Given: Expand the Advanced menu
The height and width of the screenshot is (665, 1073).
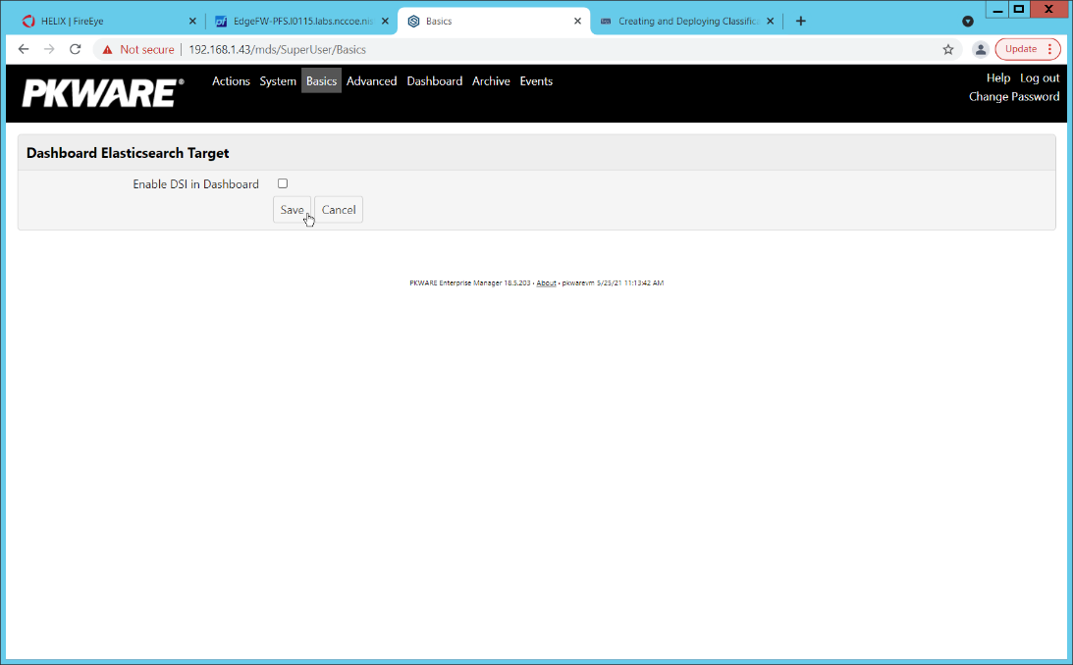Looking at the screenshot, I should pos(371,81).
